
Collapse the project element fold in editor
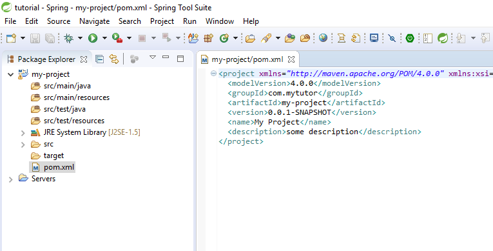point(213,74)
